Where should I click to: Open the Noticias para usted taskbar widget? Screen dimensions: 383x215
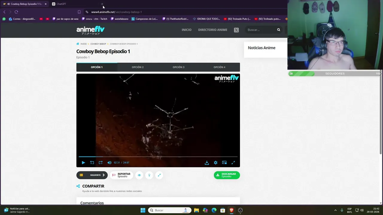[x=17, y=210]
